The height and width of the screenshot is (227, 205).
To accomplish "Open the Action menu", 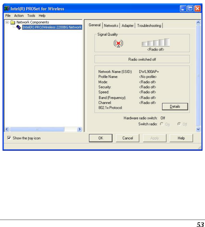I will coord(19,16).
